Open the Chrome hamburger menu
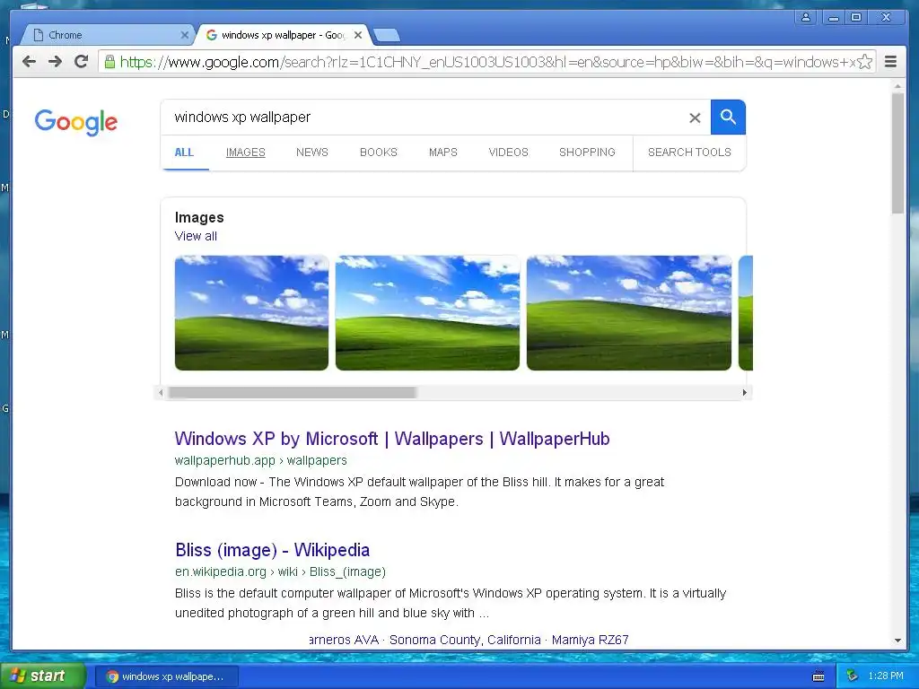The width and height of the screenshot is (919, 689). [890, 62]
